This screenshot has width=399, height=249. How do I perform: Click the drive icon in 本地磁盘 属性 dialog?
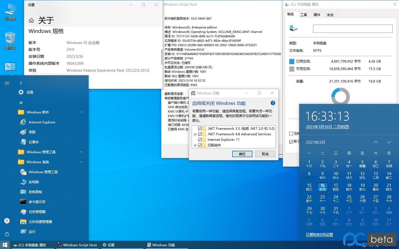tap(293, 28)
